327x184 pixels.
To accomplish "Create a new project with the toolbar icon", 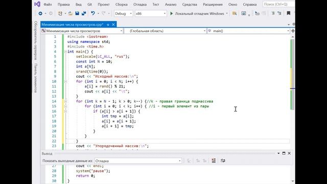I will [x=60, y=13].
